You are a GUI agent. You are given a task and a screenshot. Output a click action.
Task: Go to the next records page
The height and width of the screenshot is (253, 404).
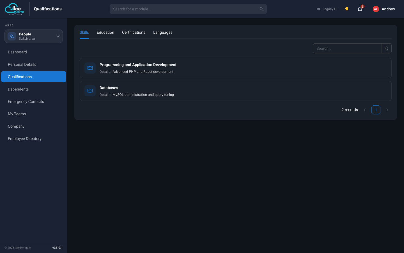(x=387, y=110)
